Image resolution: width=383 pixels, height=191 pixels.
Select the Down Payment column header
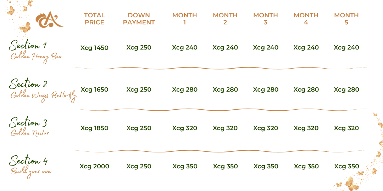tap(139, 19)
